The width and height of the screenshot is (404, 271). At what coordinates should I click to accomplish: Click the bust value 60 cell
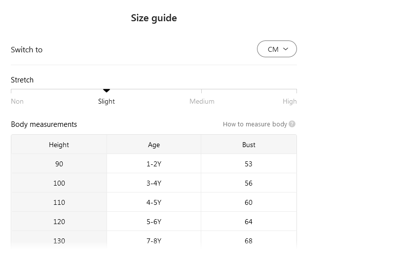(249, 202)
